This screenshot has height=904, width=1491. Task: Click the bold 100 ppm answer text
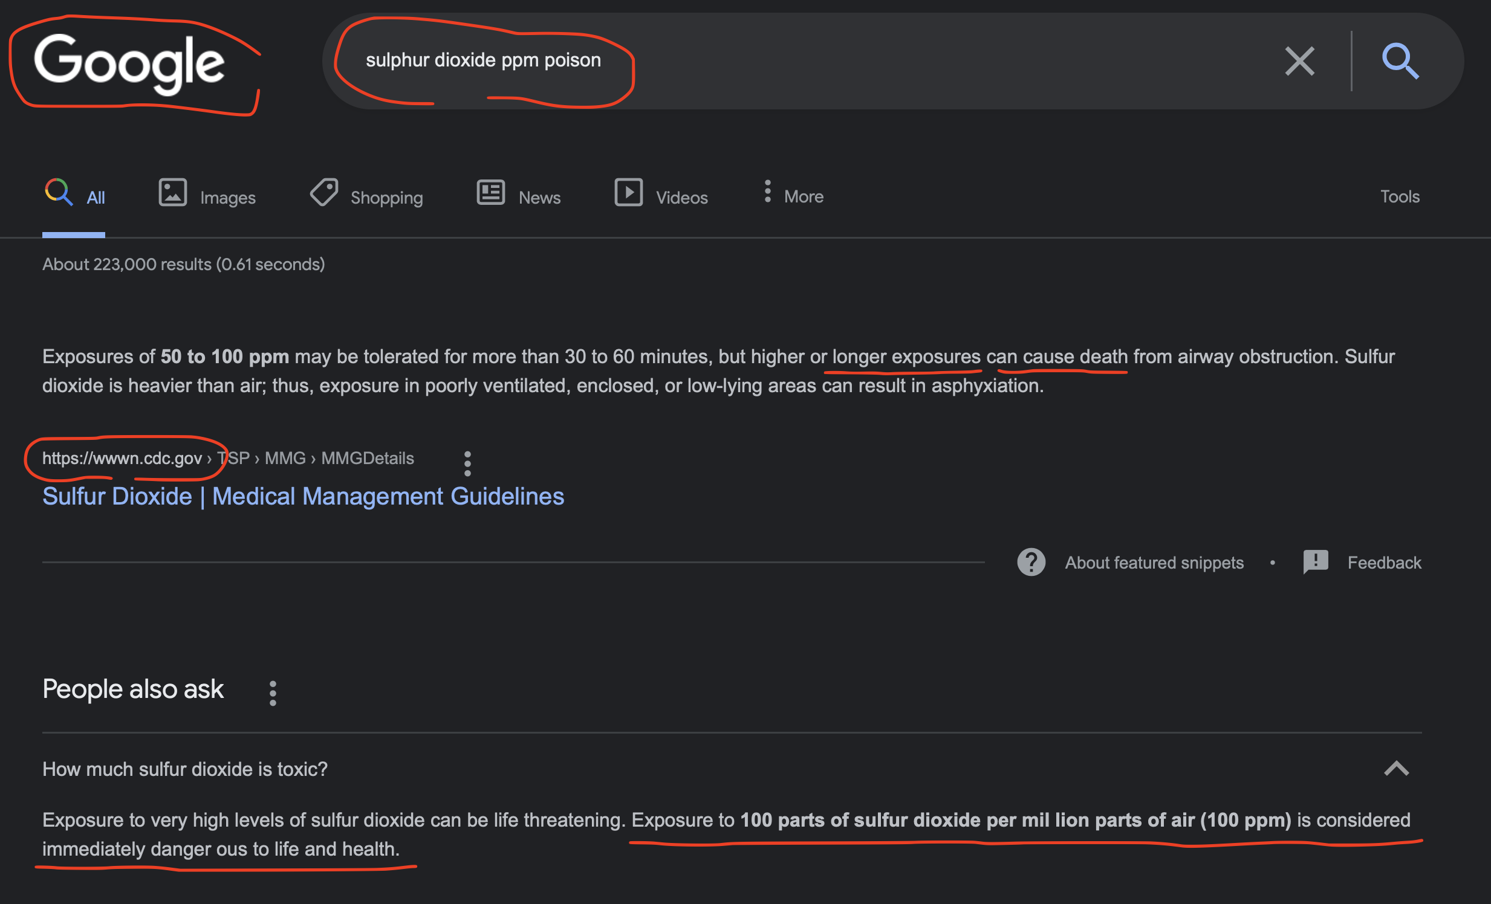pos(1015,819)
